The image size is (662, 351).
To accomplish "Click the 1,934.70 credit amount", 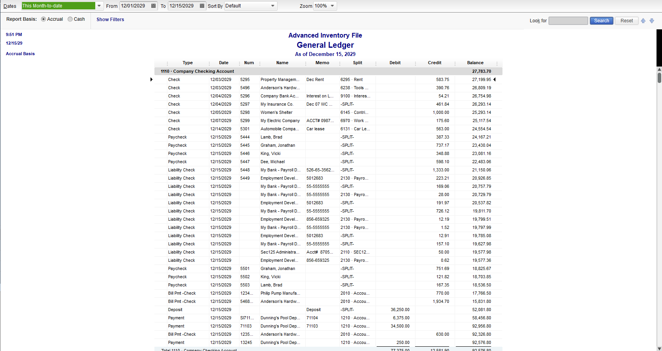I will point(441,301).
